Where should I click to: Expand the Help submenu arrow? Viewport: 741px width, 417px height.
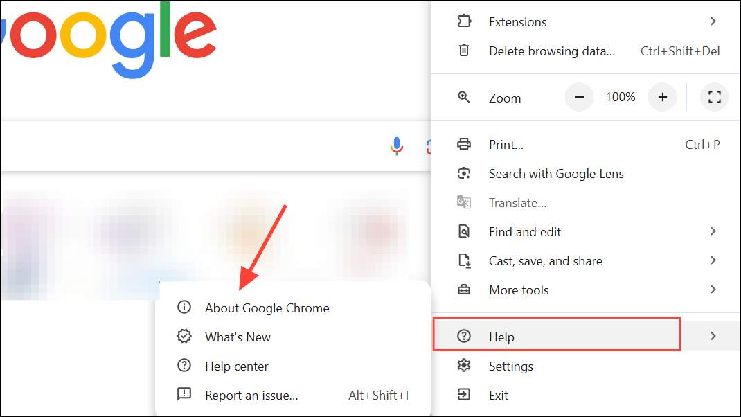(713, 336)
